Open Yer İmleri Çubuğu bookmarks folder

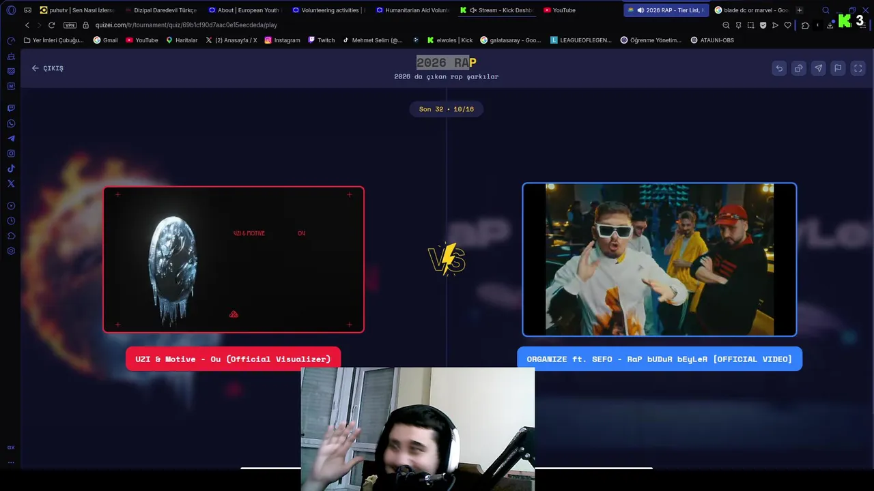pyautogui.click(x=54, y=40)
